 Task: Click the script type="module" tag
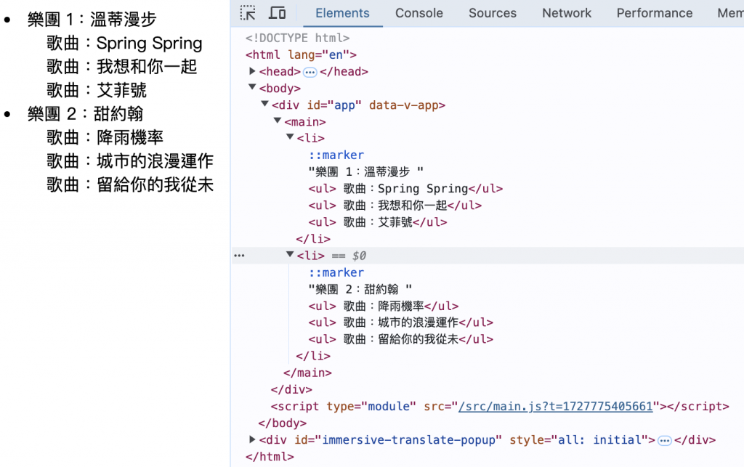500,406
